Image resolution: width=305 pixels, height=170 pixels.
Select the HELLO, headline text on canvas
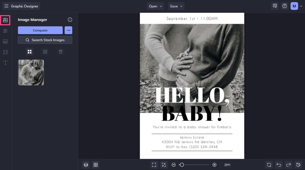192,96
